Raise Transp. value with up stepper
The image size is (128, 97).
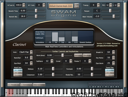pos(98,4)
